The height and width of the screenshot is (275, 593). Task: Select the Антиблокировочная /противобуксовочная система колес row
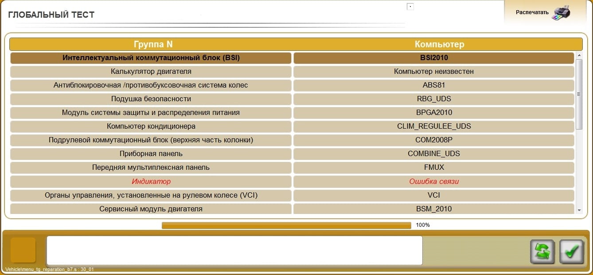pyautogui.click(x=151, y=85)
